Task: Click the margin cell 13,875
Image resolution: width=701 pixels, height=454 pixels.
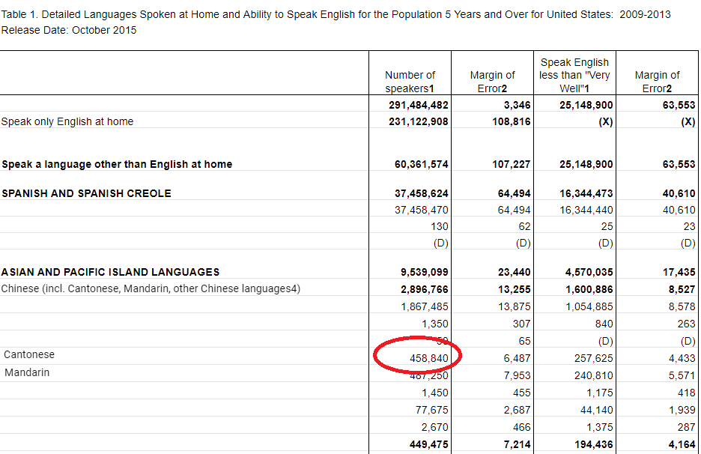Action: coord(514,306)
